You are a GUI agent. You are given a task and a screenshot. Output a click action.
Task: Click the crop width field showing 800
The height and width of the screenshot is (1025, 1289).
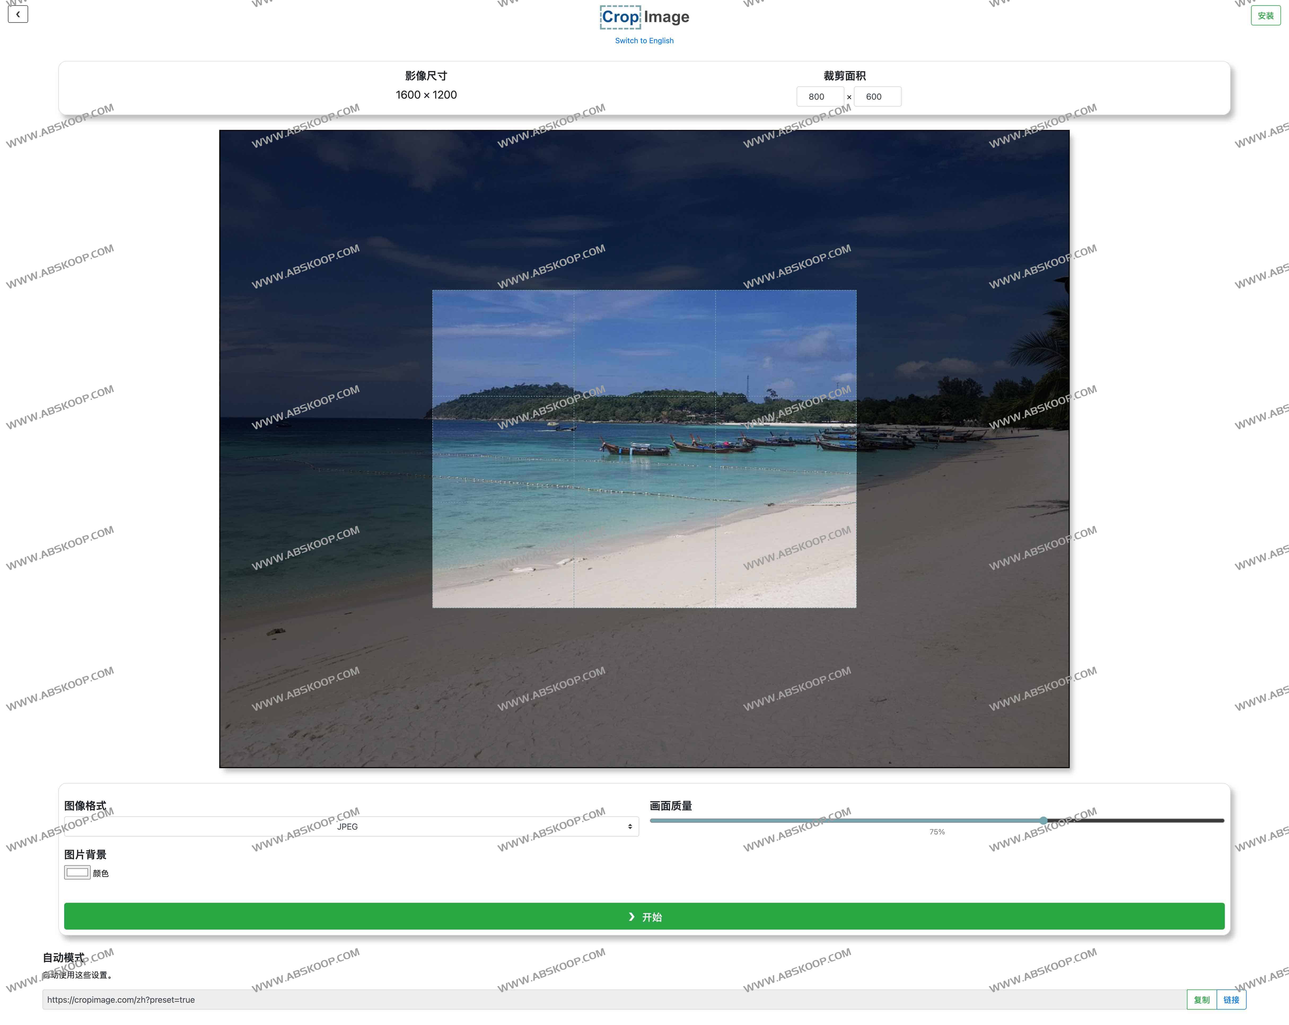tap(820, 97)
